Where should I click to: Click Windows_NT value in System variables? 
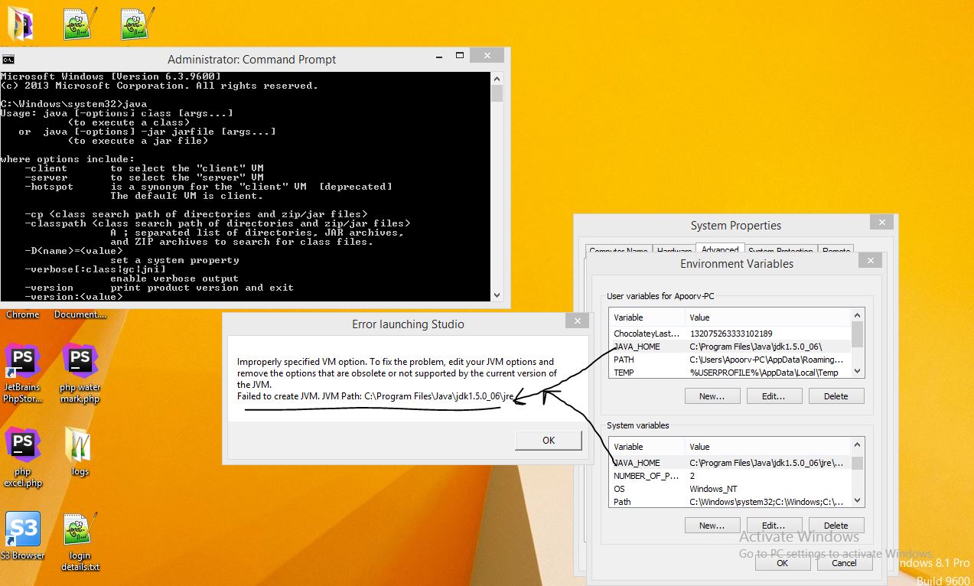[712, 489]
